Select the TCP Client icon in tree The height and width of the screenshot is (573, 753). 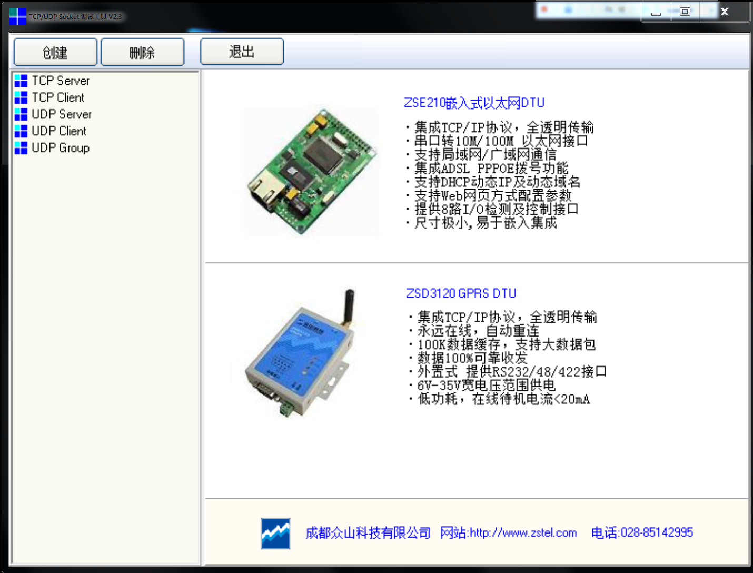21,97
